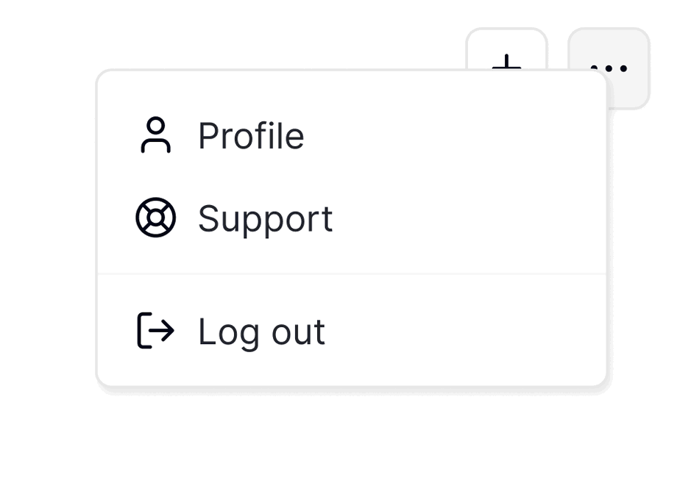
Task: Click the Log out row below the divider
Action: 351,331
